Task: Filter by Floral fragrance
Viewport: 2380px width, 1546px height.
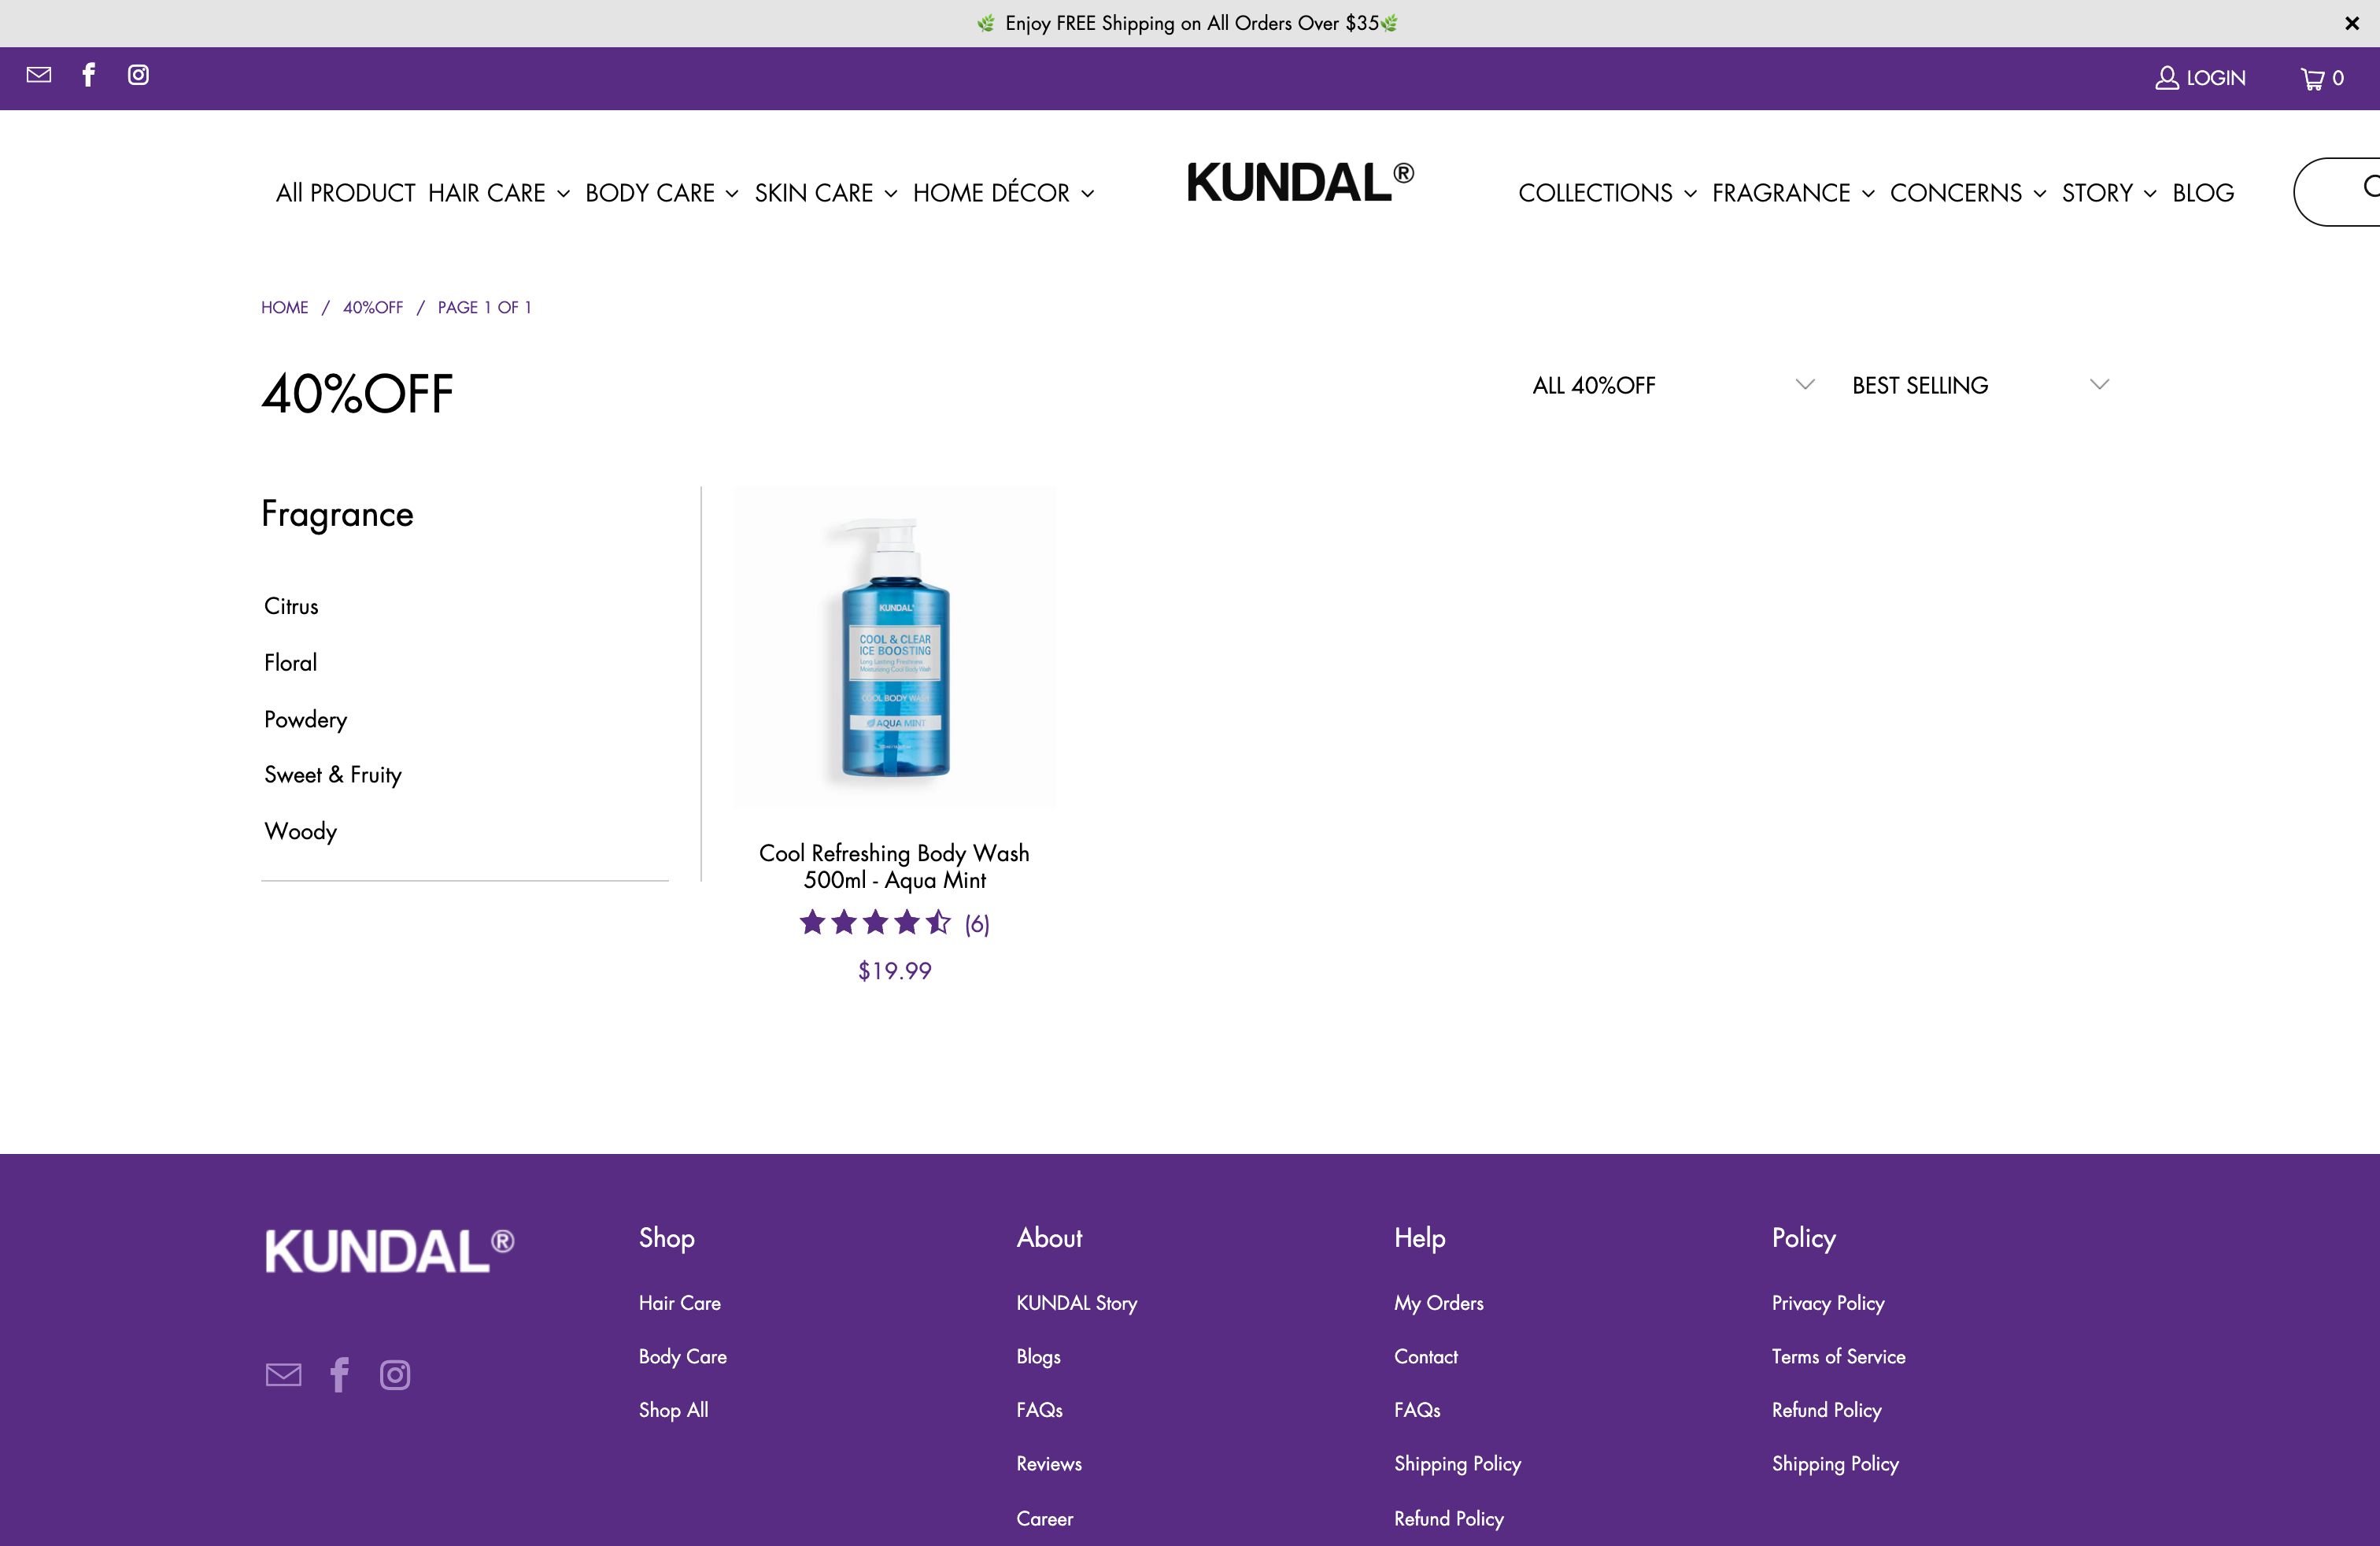Action: (x=290, y=662)
